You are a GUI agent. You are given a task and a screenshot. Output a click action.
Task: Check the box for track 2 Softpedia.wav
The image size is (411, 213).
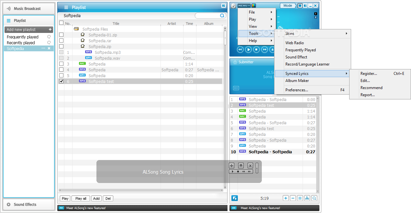[x=61, y=58]
